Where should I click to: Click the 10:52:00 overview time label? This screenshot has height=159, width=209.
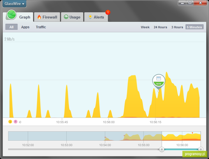pyautogui.click(x=28, y=145)
